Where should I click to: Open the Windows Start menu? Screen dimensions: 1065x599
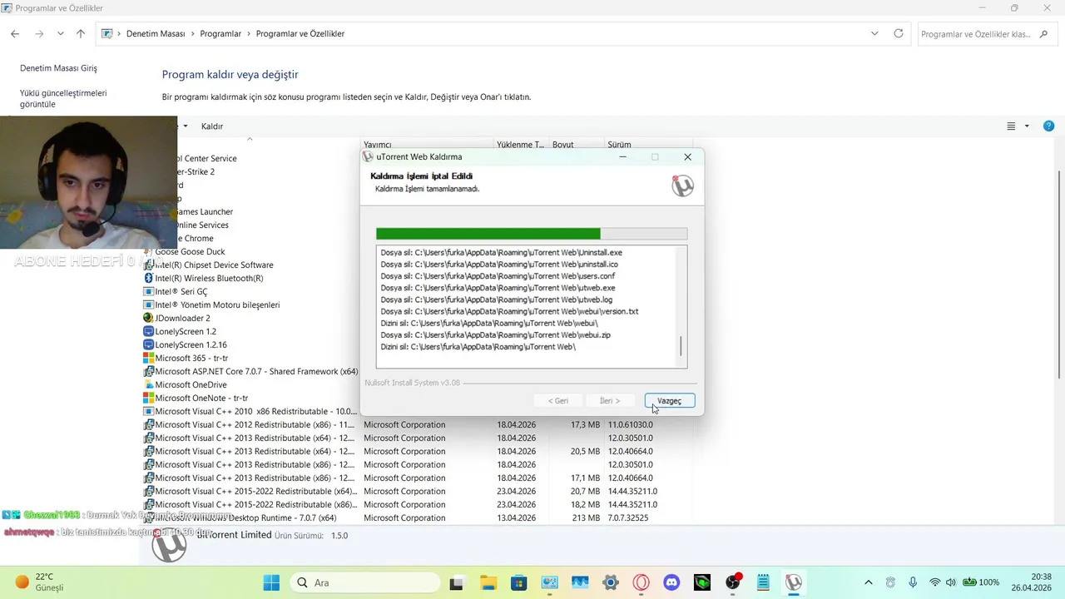(271, 582)
